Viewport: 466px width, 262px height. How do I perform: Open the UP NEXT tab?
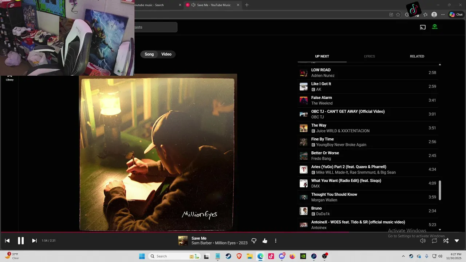click(322, 56)
